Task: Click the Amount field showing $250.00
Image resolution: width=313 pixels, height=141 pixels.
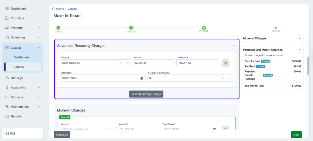Action: (x=153, y=63)
